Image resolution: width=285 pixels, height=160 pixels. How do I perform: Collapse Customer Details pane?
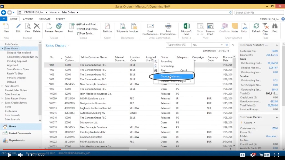(x=277, y=117)
